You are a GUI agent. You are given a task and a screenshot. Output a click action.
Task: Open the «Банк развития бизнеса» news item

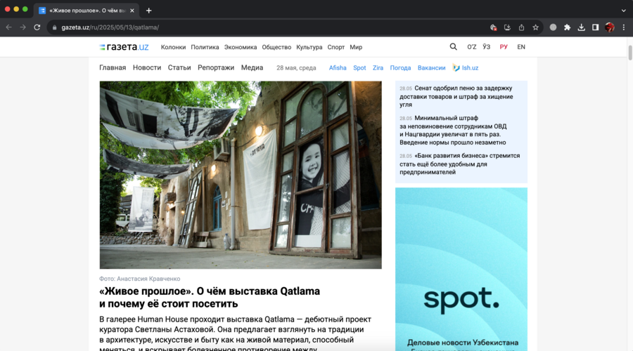[x=460, y=164]
